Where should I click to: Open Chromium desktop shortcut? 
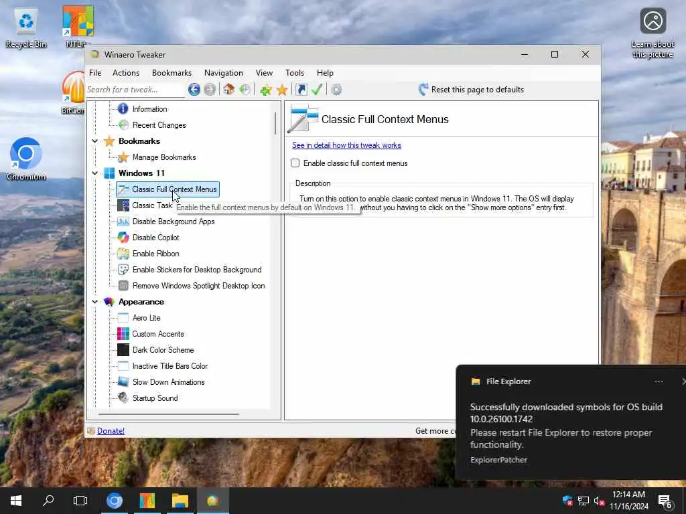pyautogui.click(x=26, y=159)
